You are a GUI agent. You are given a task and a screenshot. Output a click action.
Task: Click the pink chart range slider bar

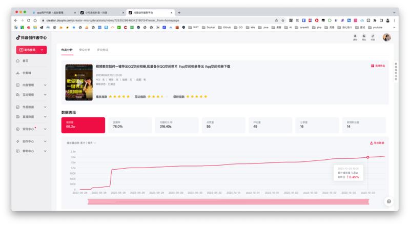(228, 202)
